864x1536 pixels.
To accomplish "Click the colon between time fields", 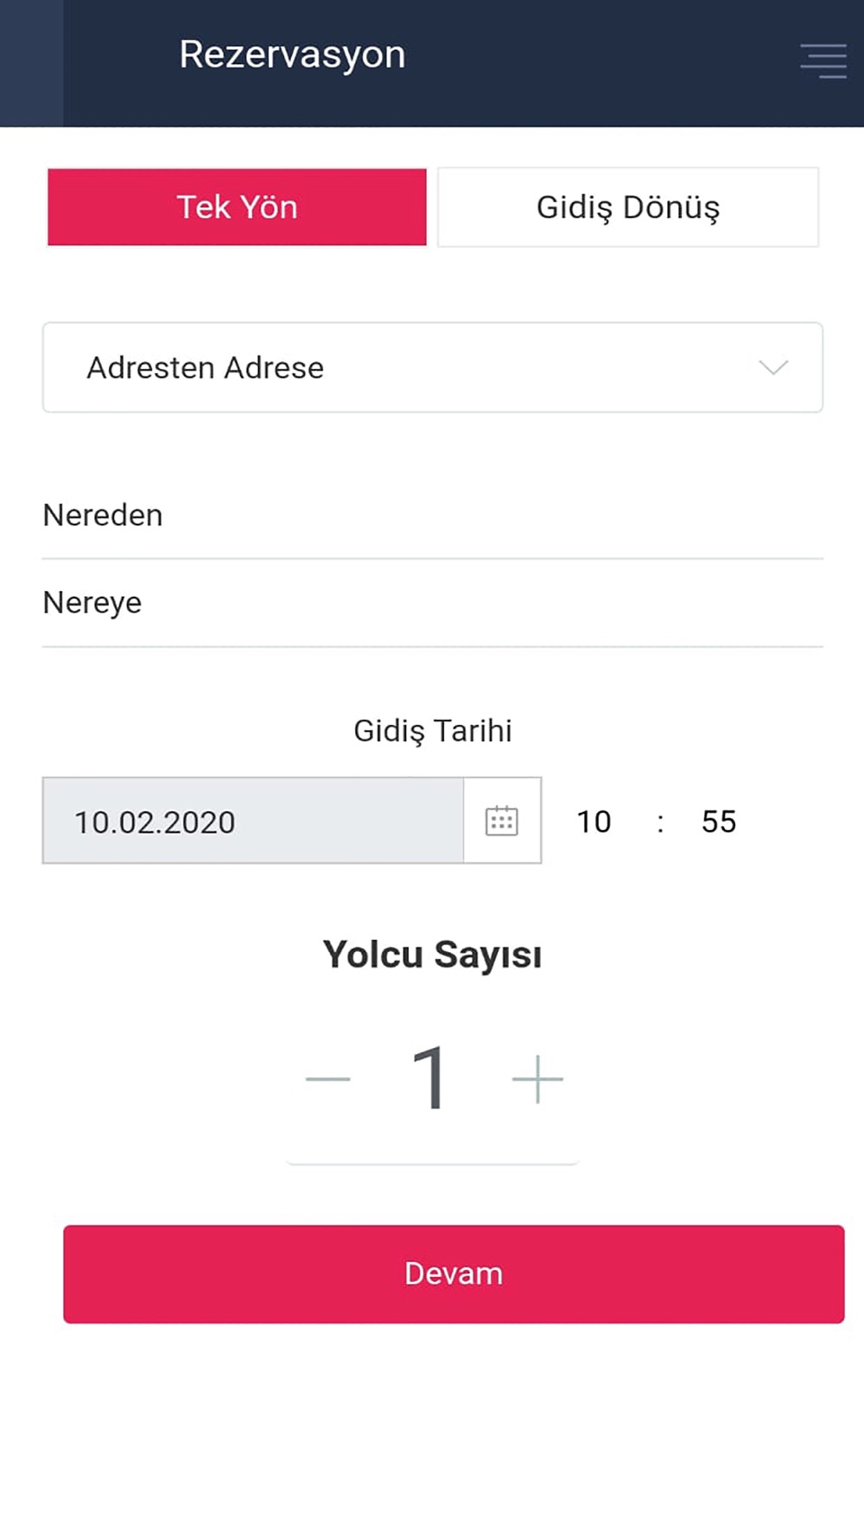I will [660, 822].
